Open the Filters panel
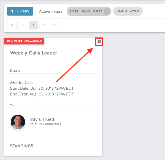165x160 pixels. coord(20,11)
